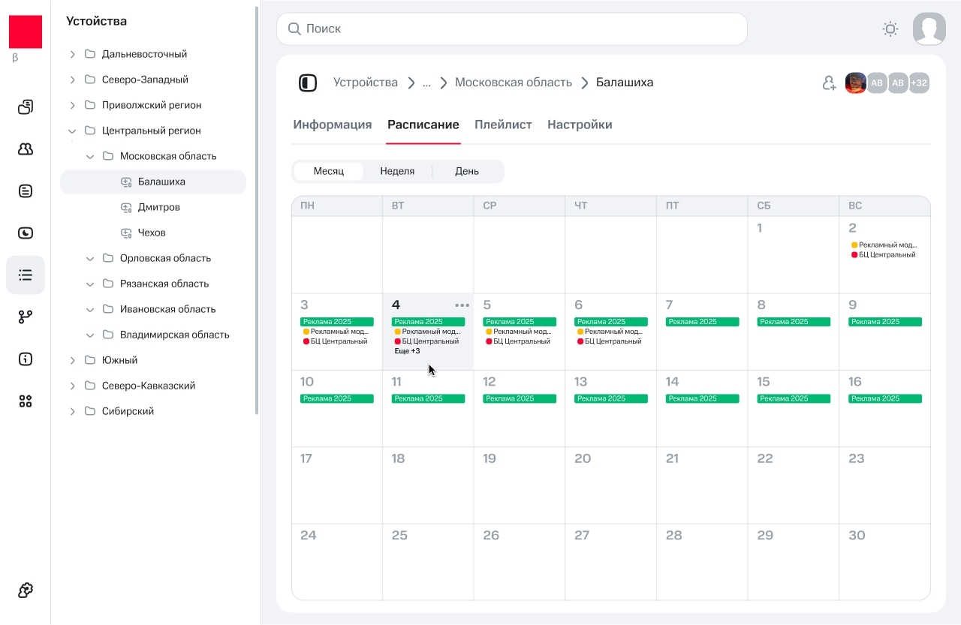Select the Месяц view option
Viewport: 961px width, 625px height.
click(328, 171)
